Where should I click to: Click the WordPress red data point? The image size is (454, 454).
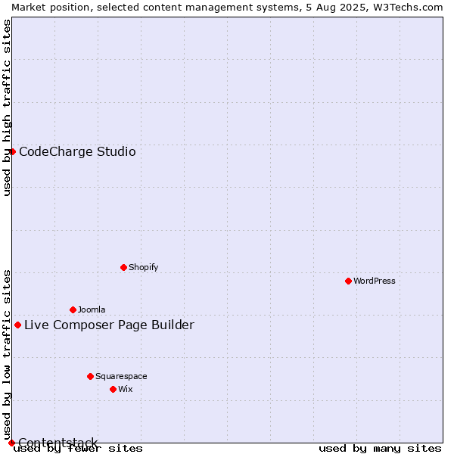point(348,281)
